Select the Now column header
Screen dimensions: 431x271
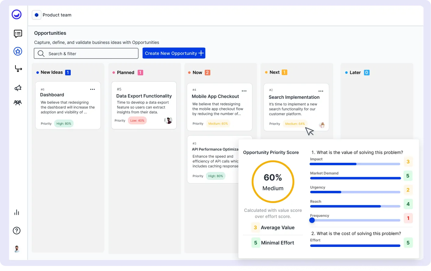(x=197, y=73)
